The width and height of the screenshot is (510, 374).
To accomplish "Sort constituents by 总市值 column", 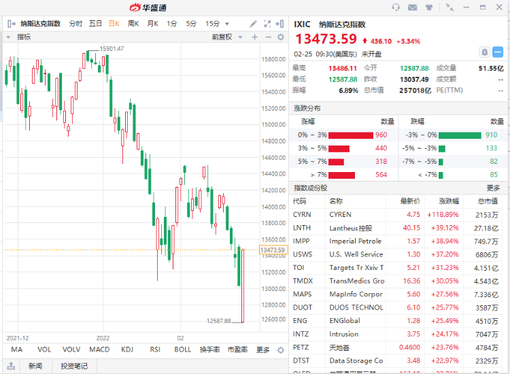I will (x=488, y=201).
